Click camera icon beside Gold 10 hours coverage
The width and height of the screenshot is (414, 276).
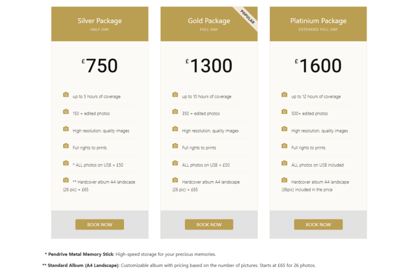tap(175, 95)
